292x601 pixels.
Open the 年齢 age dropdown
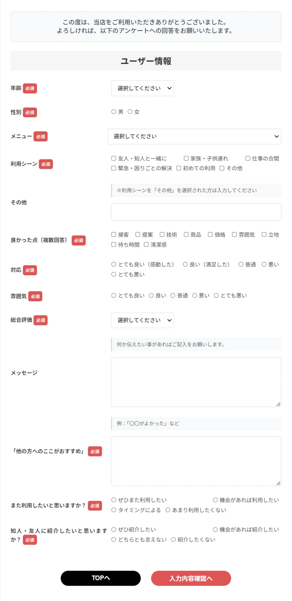(x=143, y=88)
